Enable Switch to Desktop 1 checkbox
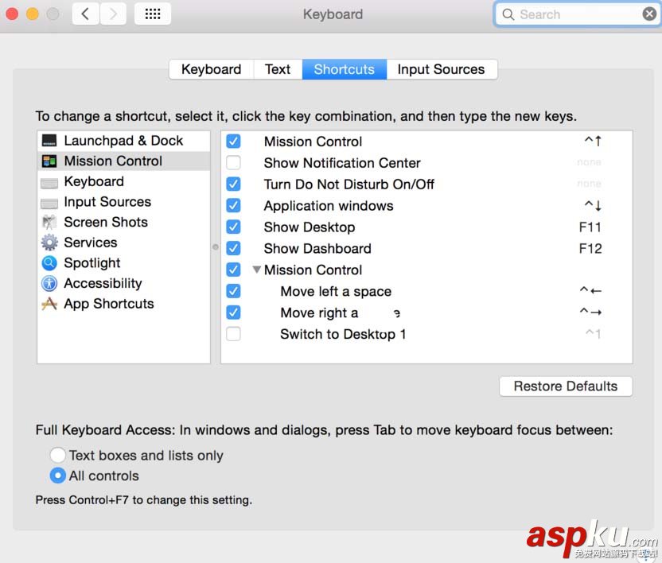The height and width of the screenshot is (563, 662). [233, 334]
